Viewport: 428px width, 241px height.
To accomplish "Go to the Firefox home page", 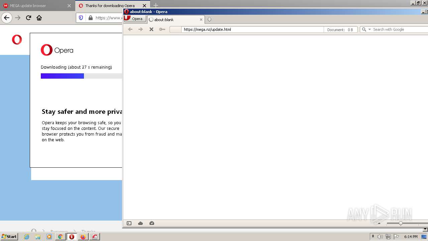I will tap(39, 18).
